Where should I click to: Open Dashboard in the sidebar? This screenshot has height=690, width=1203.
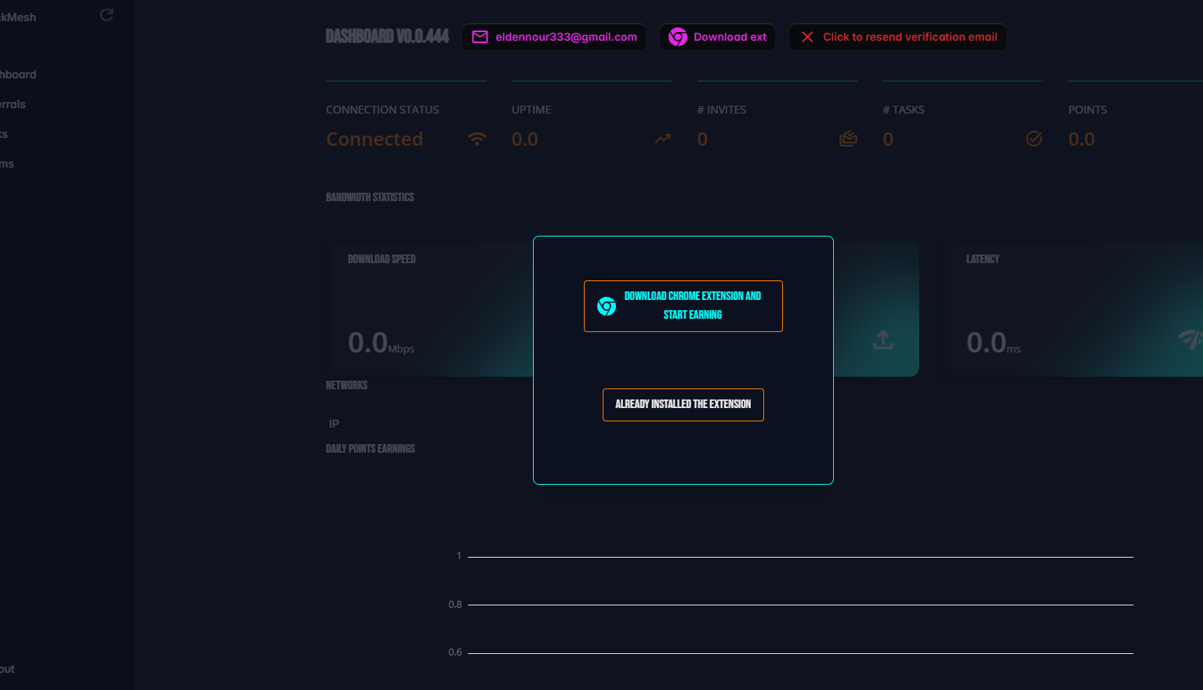tap(18, 74)
